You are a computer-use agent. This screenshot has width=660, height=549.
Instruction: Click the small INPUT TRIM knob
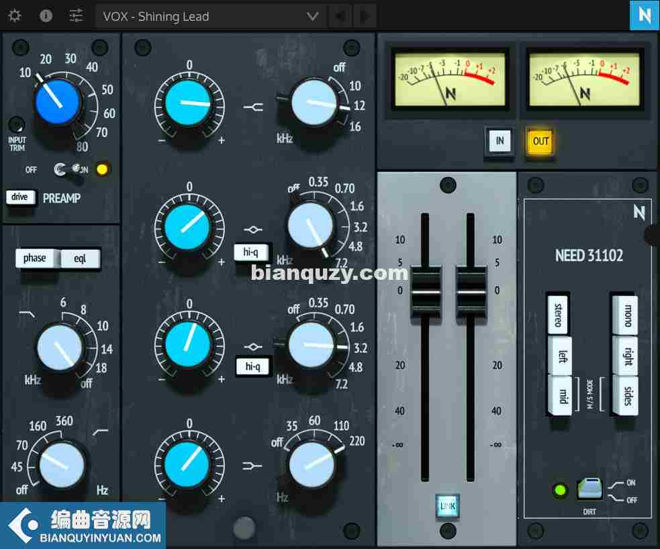[x=16, y=125]
